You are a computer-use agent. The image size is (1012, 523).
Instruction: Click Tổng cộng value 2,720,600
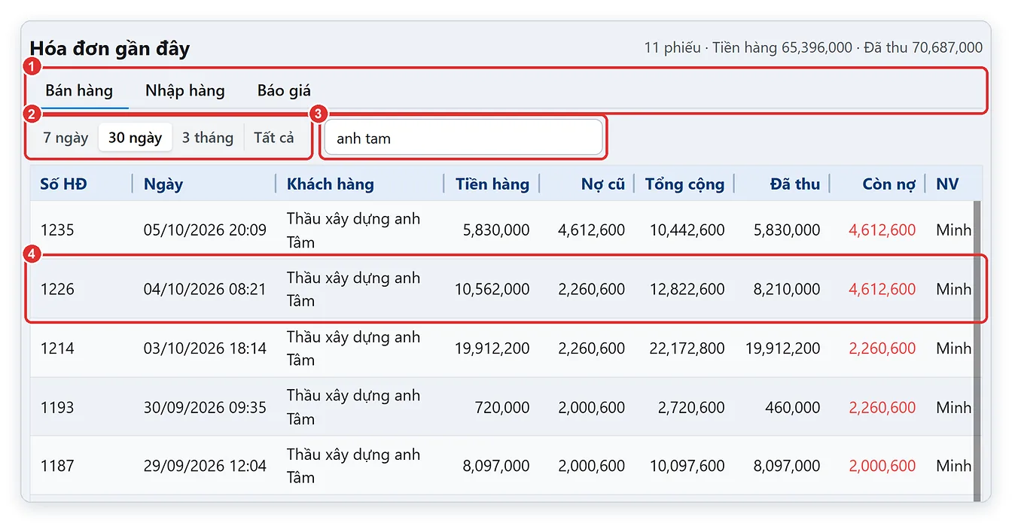(691, 407)
